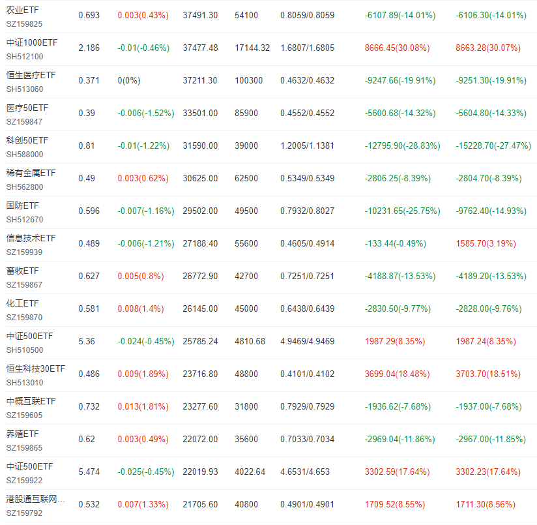Screen dimensions: 537x525
Task: Select the 中概互联ETF row name
Action: tap(31, 401)
